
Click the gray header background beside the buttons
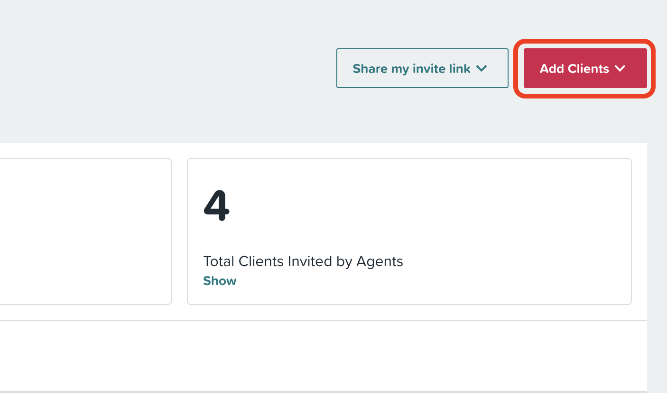pyautogui.click(x=166, y=71)
